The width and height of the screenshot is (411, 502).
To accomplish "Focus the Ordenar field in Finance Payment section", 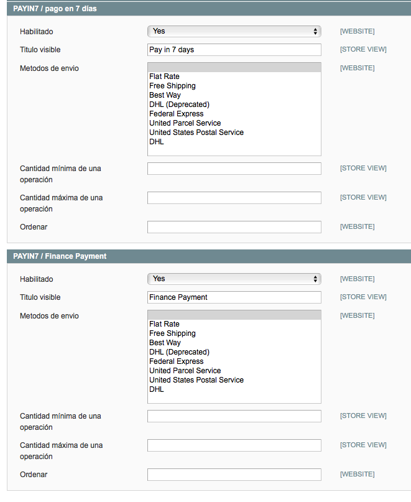I will coord(234,475).
